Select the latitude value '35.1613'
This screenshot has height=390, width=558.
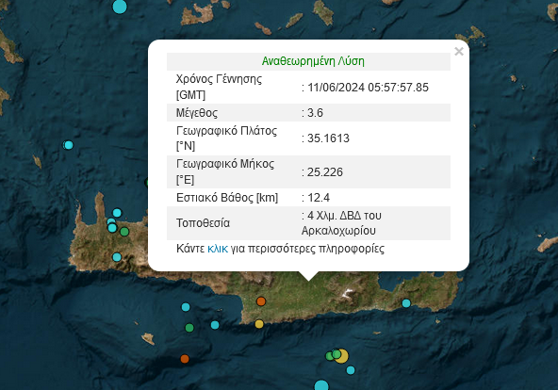click(328, 138)
